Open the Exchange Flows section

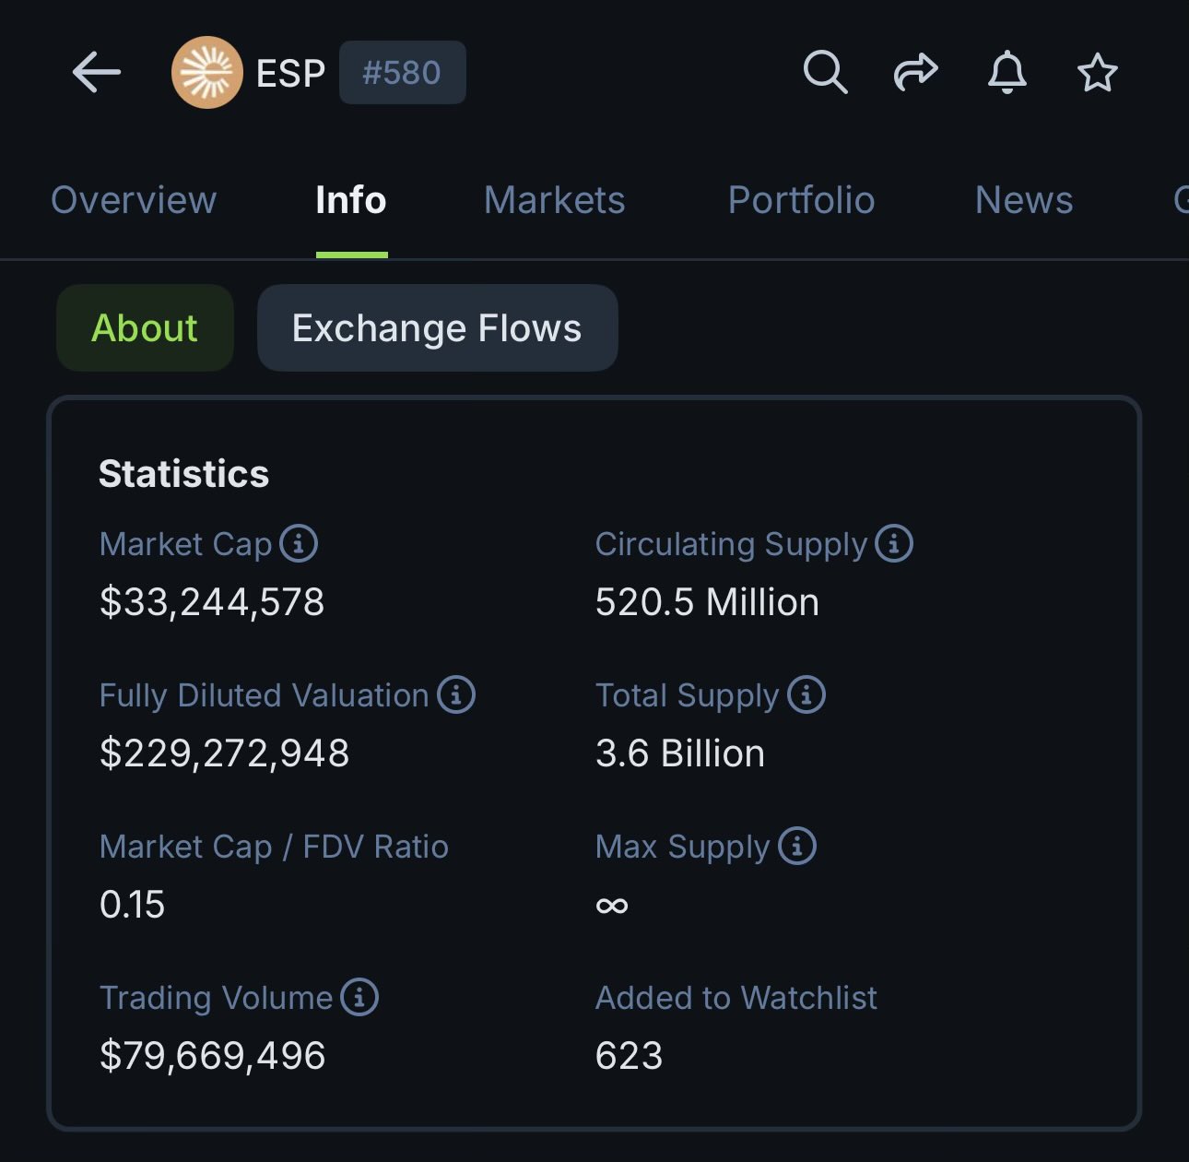point(437,328)
